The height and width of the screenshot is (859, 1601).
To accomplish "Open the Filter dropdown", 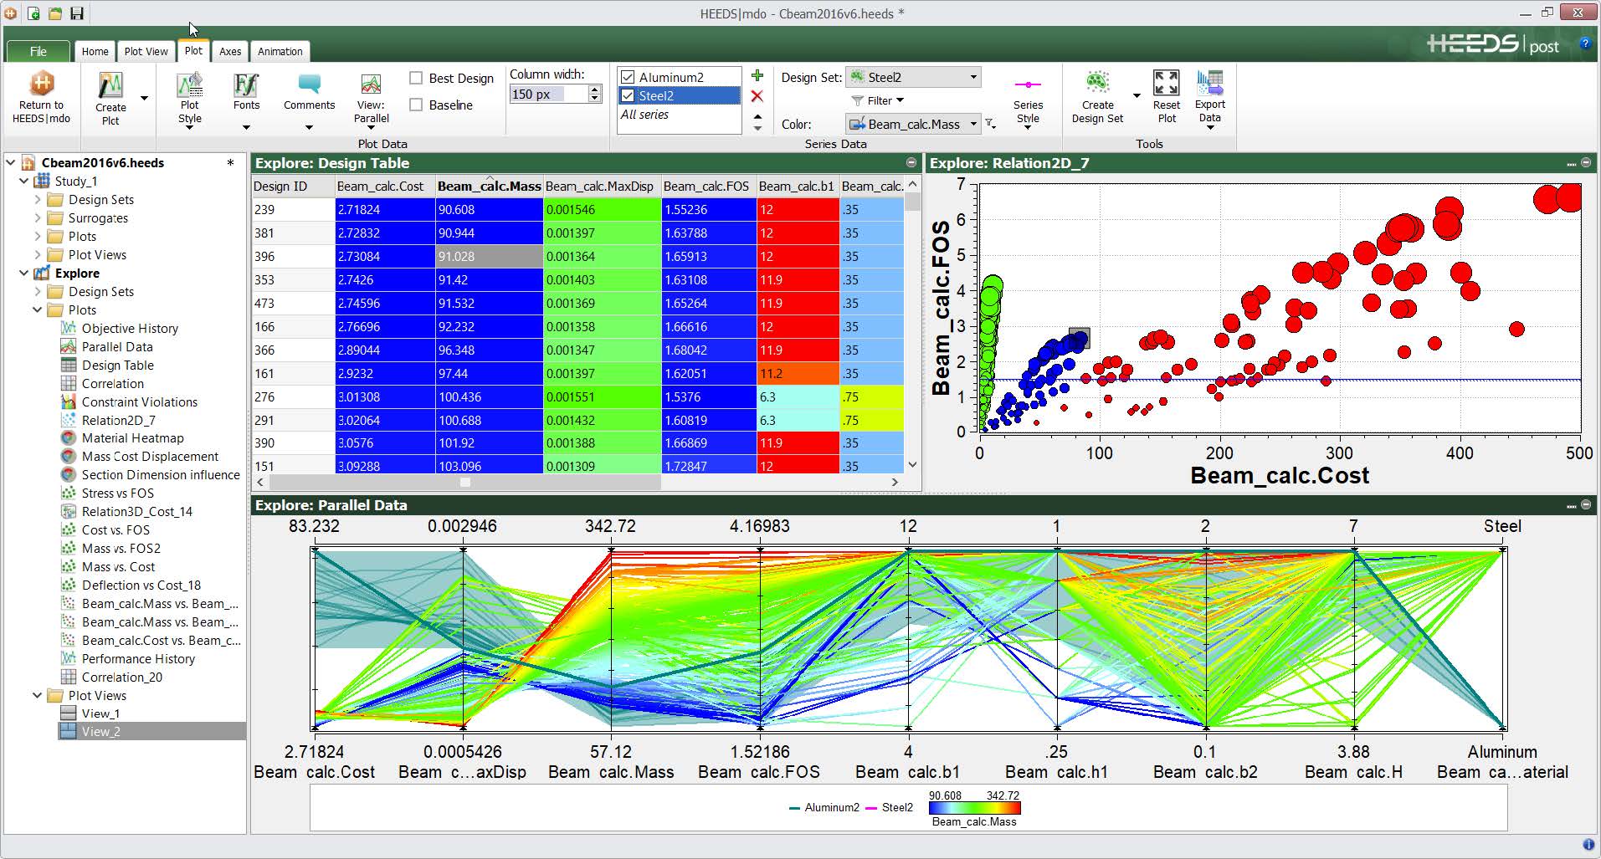I will [878, 100].
